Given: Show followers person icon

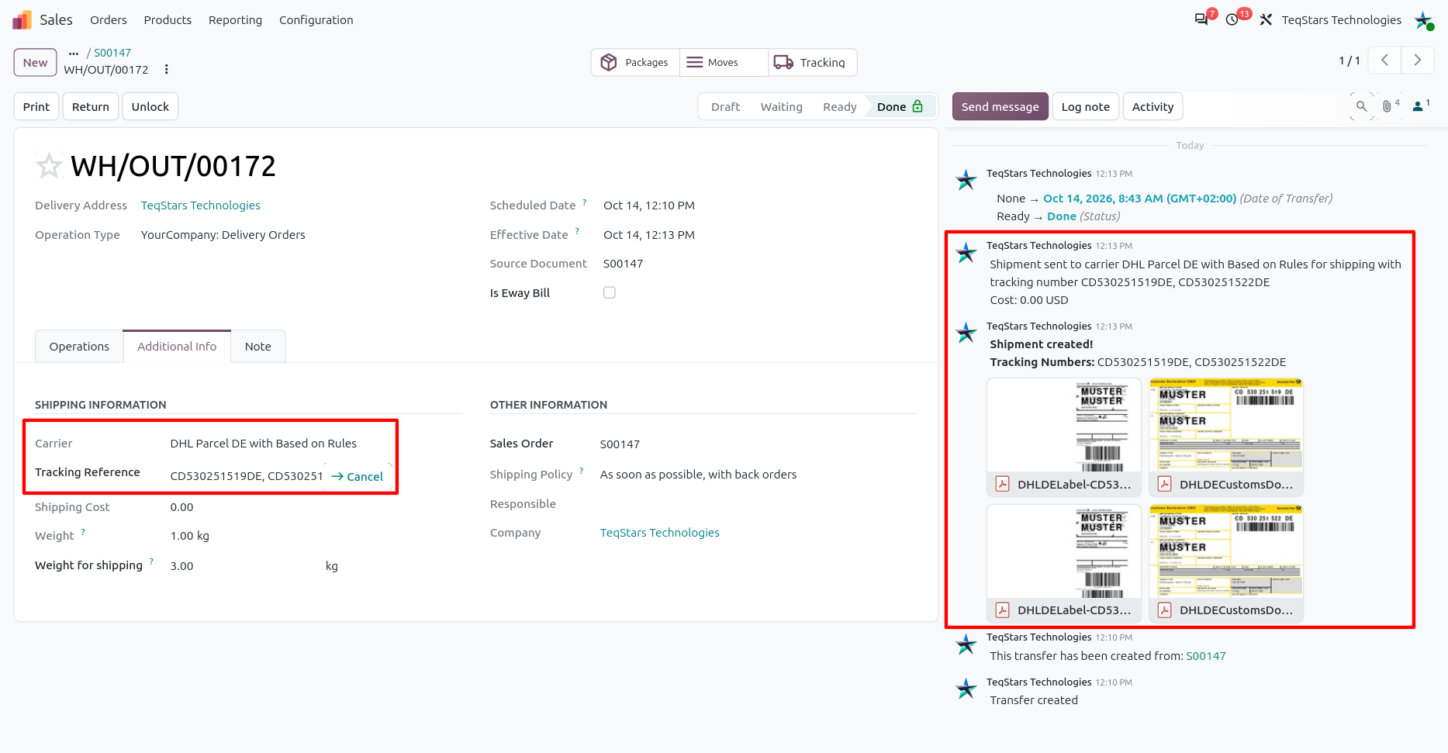Looking at the screenshot, I should tap(1421, 106).
